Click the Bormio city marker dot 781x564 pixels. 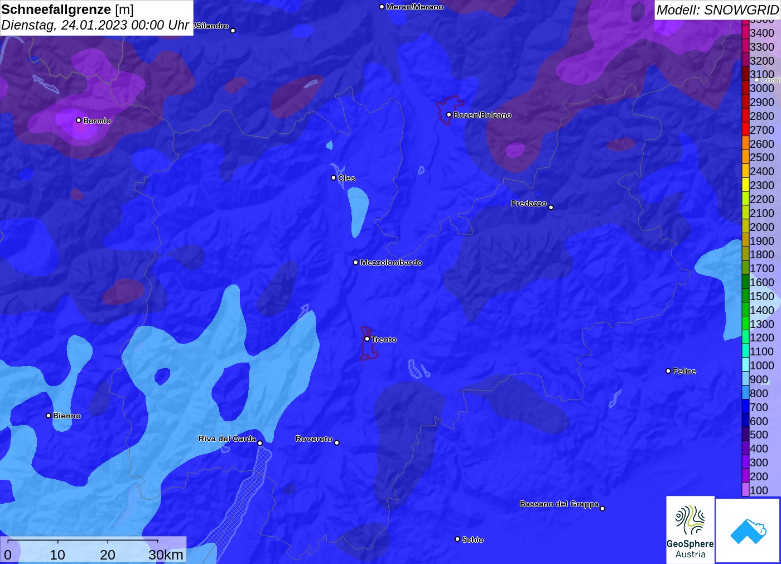[79, 120]
